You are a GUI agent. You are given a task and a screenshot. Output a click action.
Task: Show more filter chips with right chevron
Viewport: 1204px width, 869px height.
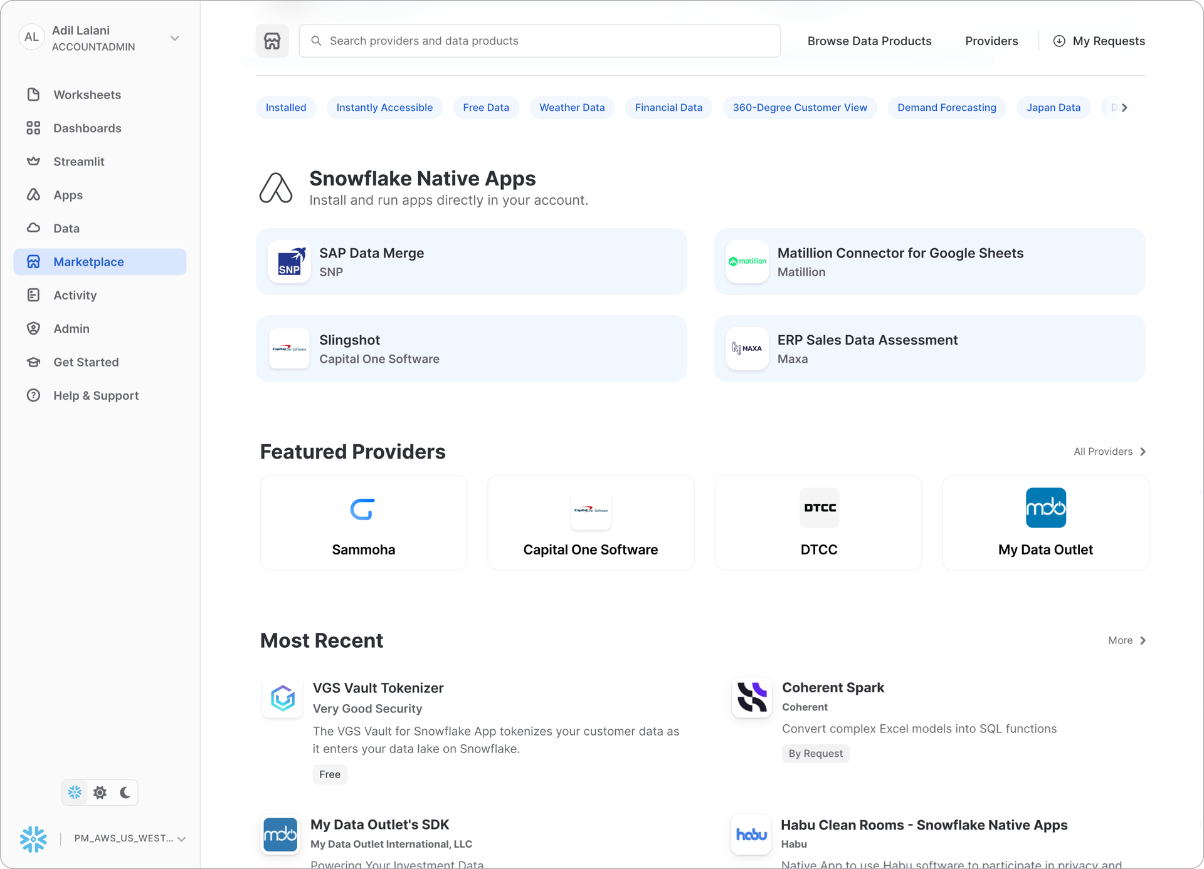[1124, 108]
